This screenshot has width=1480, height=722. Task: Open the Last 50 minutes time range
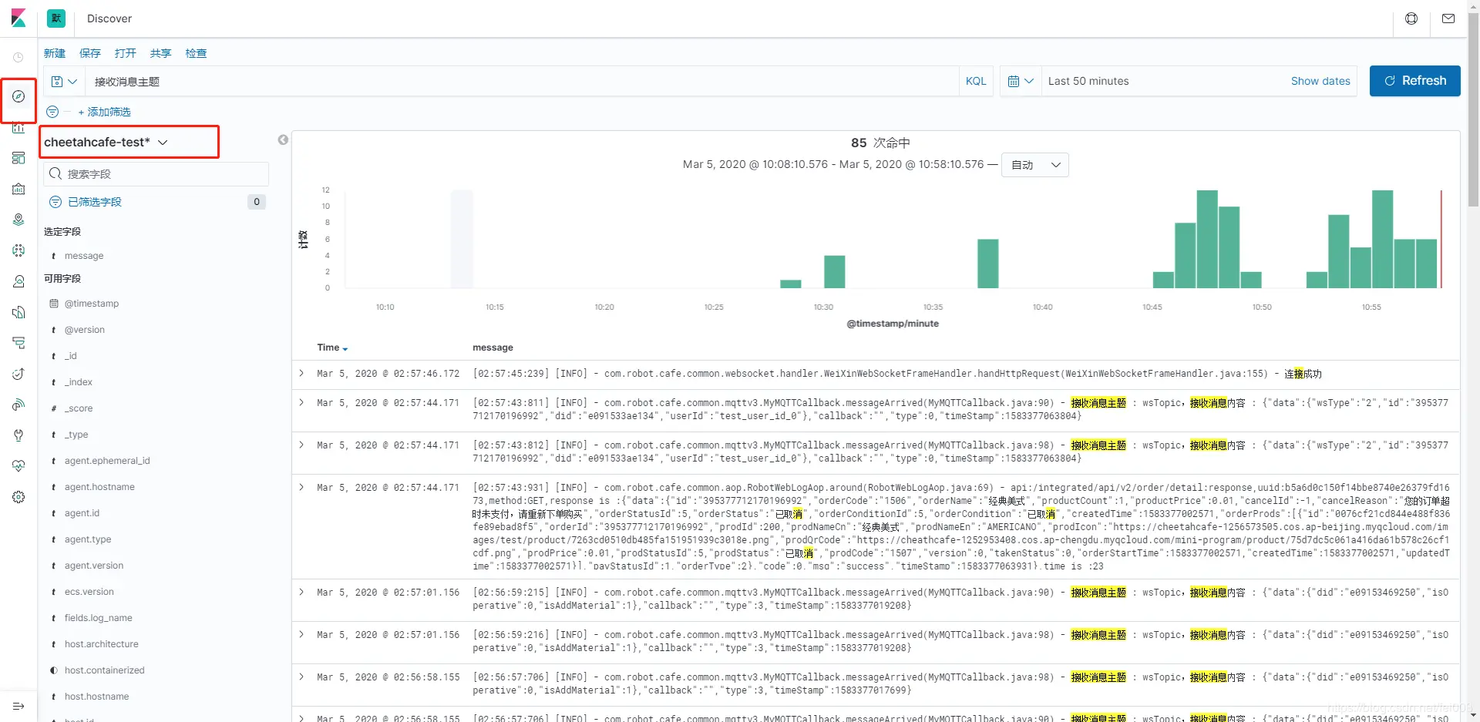coord(1088,81)
